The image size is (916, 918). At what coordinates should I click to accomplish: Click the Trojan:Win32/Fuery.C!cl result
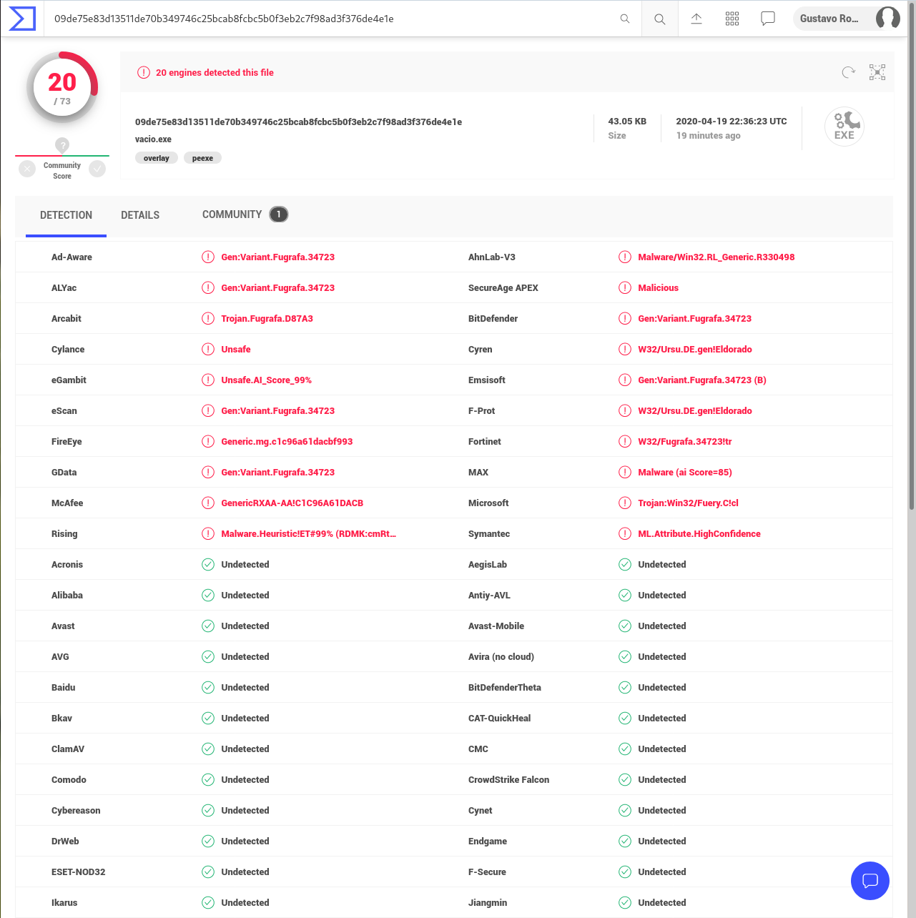point(689,503)
